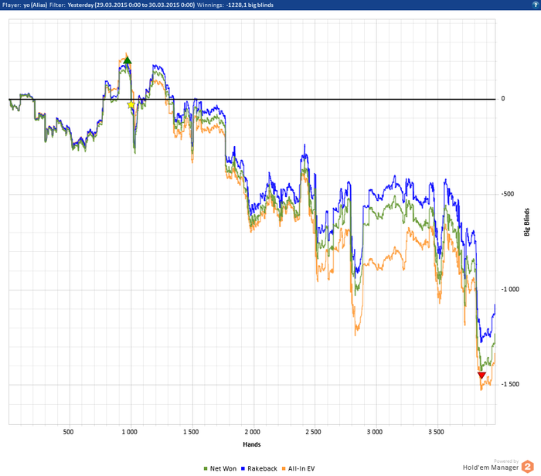Click the Player yo (Alias) header text
Screen dimensions: 541x476
point(25,5)
